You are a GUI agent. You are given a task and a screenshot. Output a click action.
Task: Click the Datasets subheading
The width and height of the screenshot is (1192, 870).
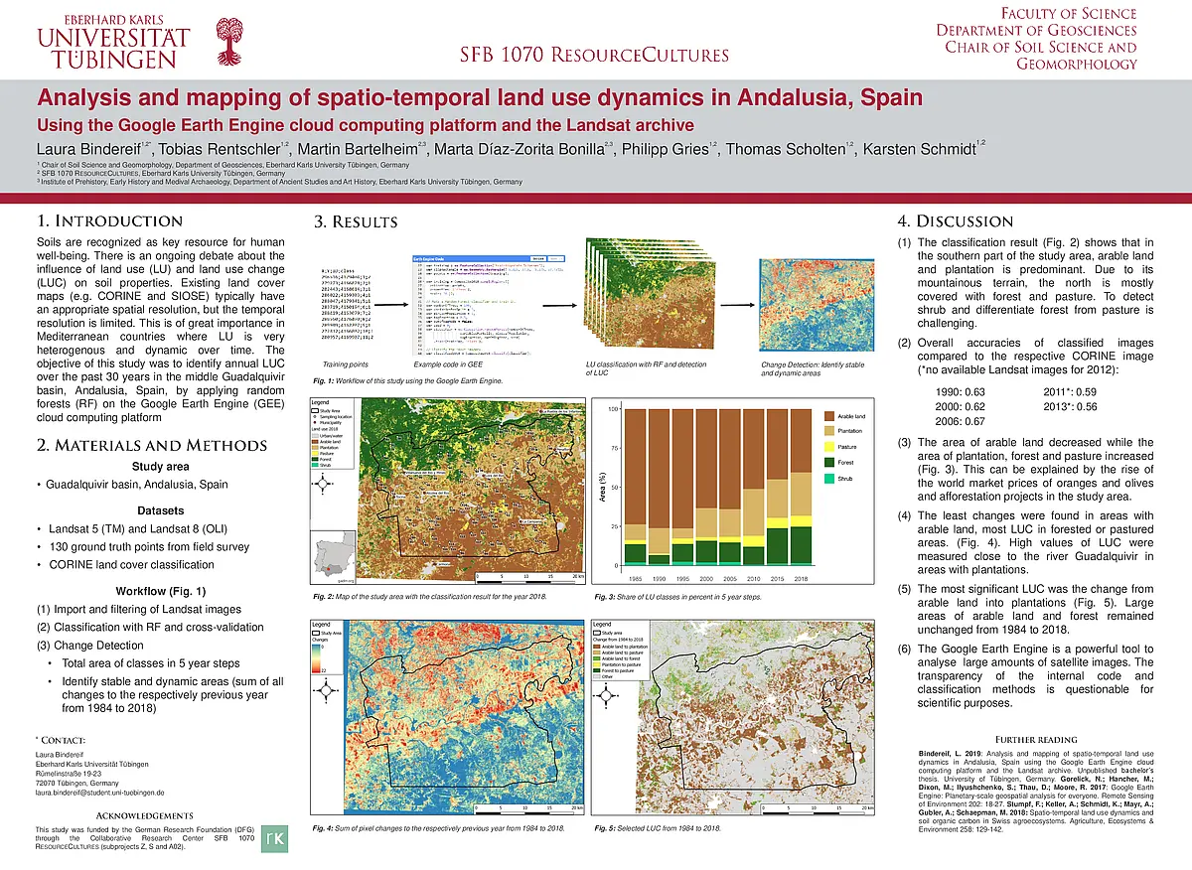pos(161,508)
